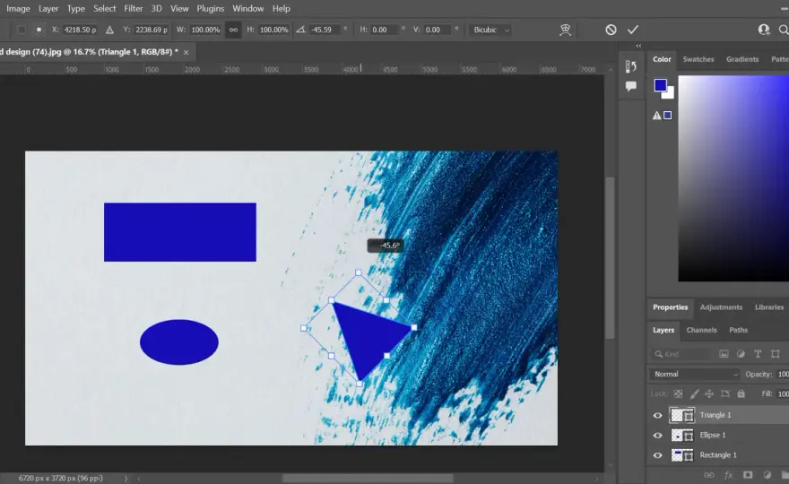Select the gamut-safe color square
Image resolution: width=789 pixels, height=484 pixels.
[x=668, y=116]
